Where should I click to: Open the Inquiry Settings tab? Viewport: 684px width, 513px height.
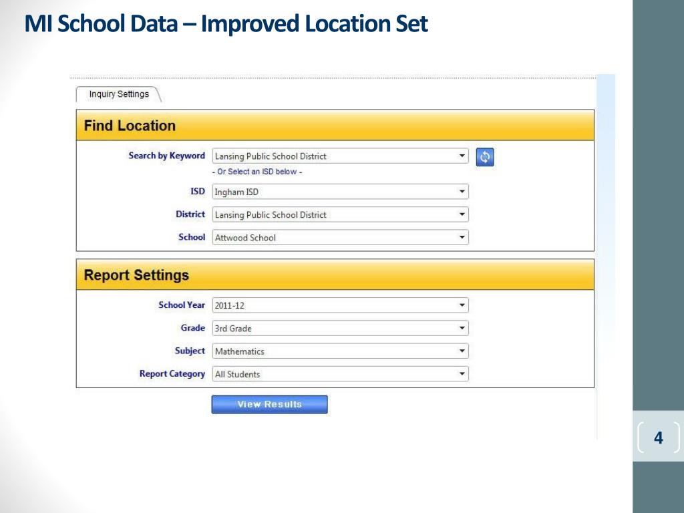click(x=119, y=94)
